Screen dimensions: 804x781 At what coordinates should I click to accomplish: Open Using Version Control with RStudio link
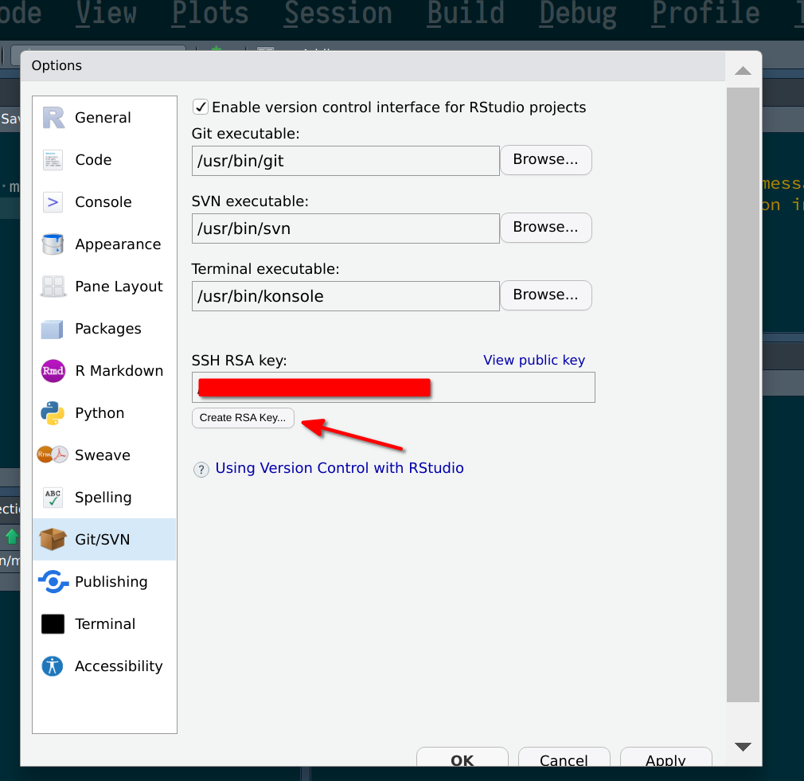tap(339, 468)
